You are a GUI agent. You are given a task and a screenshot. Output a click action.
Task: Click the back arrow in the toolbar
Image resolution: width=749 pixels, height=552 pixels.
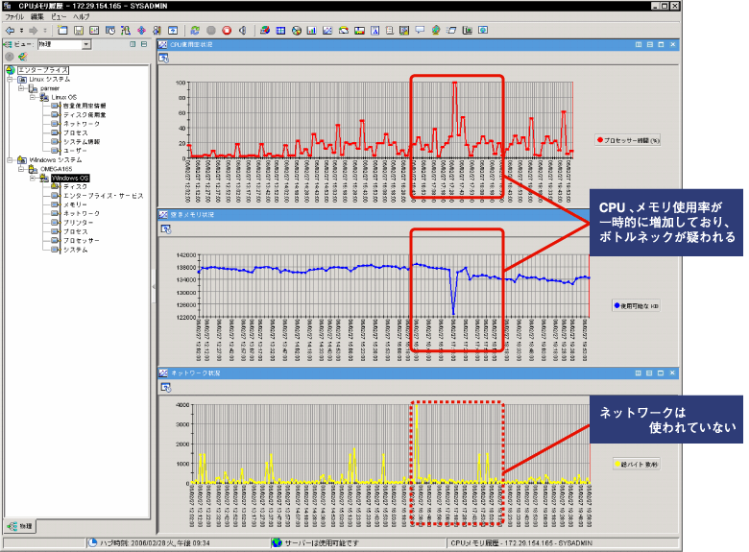pos(9,30)
